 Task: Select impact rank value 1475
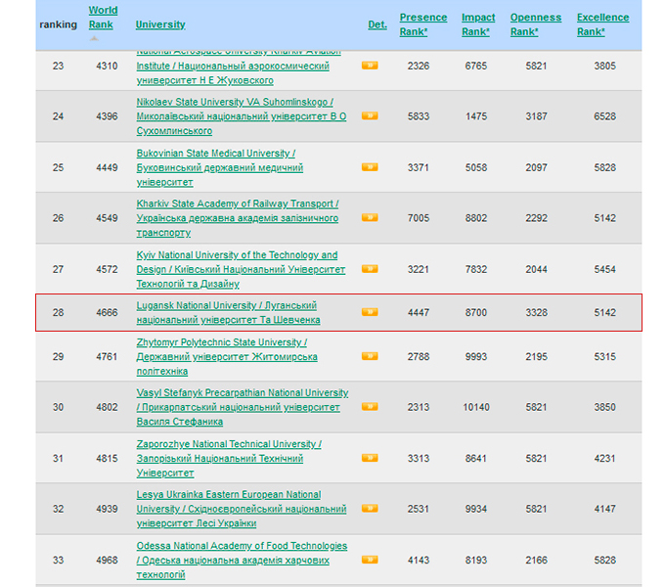click(476, 116)
